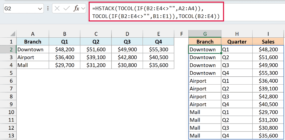Click the Enter checkmark formula button
This screenshot has width=285, height=140.
66,8
